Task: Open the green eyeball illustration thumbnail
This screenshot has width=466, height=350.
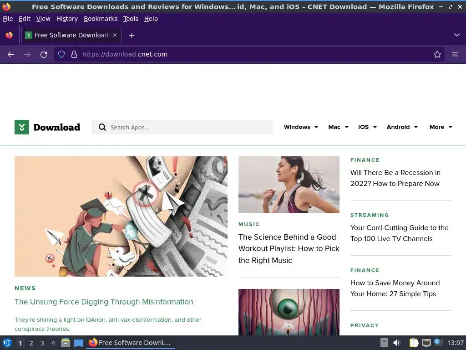Action: [x=289, y=312]
